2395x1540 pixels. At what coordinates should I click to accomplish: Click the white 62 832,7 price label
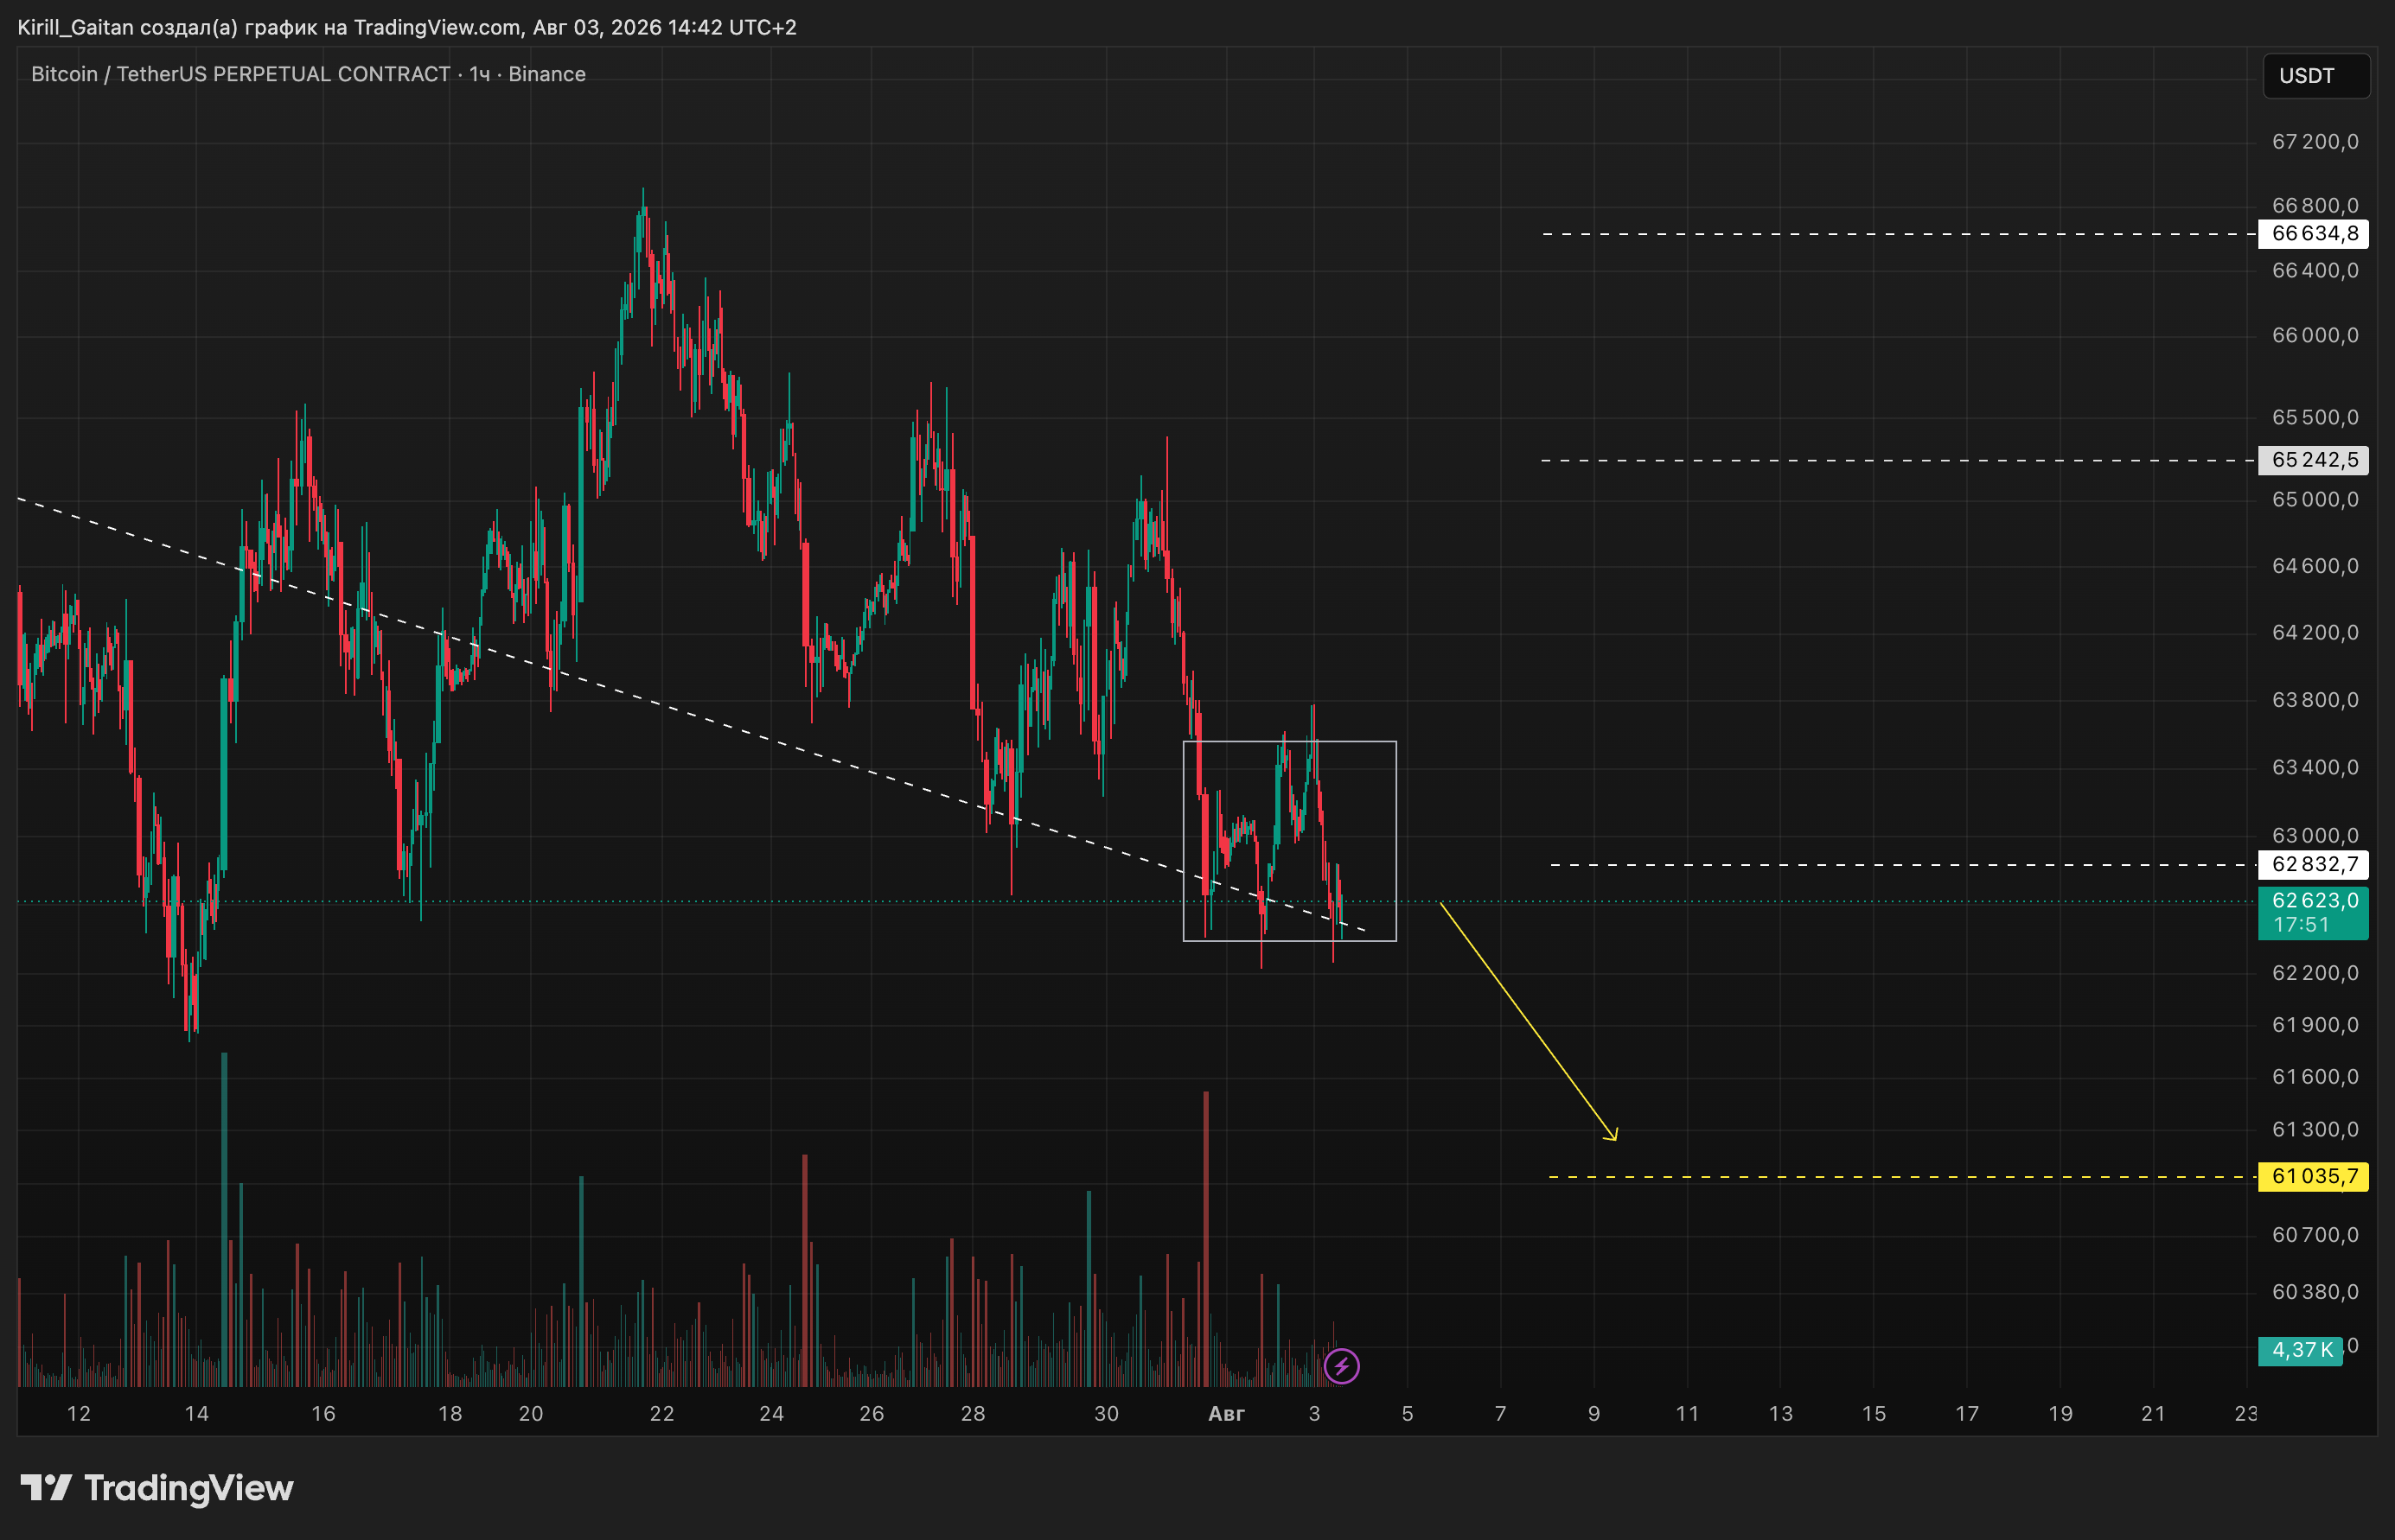[2314, 864]
